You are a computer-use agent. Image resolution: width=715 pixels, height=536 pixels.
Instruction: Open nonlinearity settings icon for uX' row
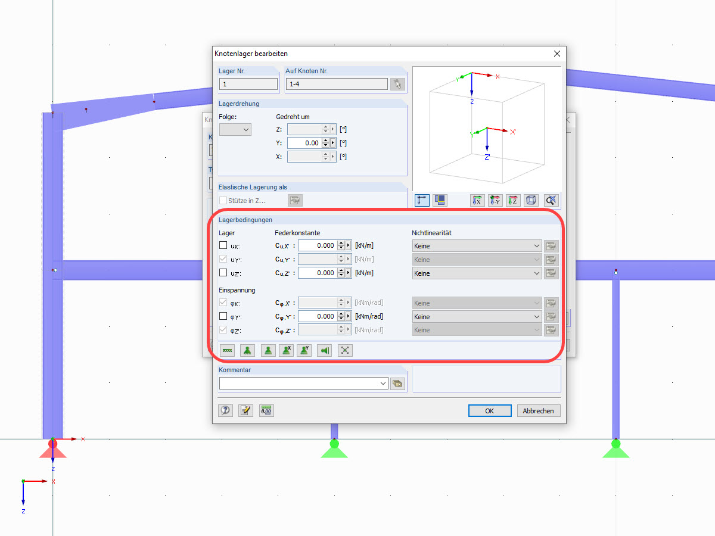[x=551, y=246]
